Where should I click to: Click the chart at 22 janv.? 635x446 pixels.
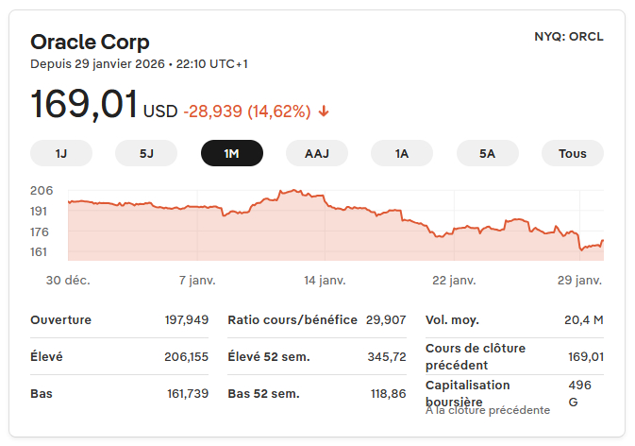pos(454,229)
